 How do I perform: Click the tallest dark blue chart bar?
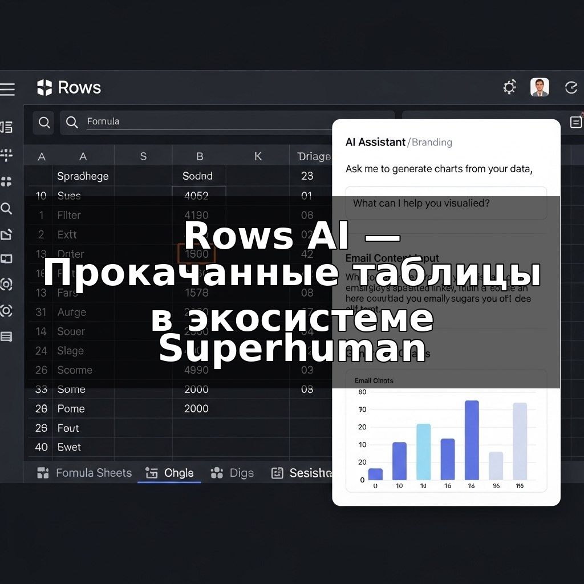tap(472, 440)
